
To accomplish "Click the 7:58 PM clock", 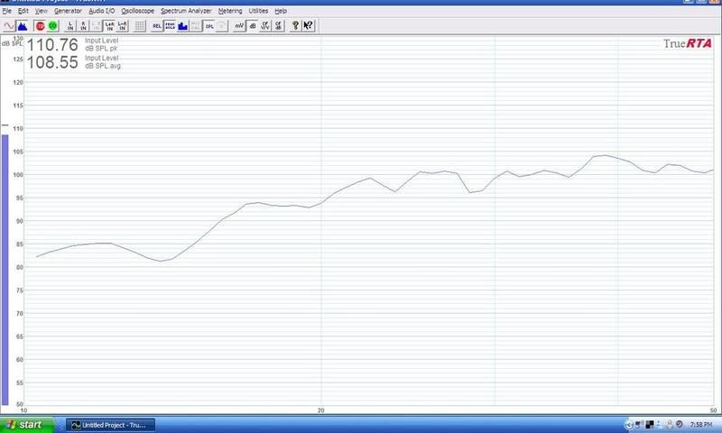I will coord(701,425).
